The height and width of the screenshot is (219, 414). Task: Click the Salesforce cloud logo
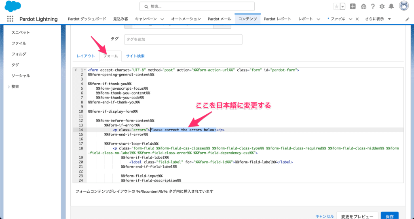(13, 6)
